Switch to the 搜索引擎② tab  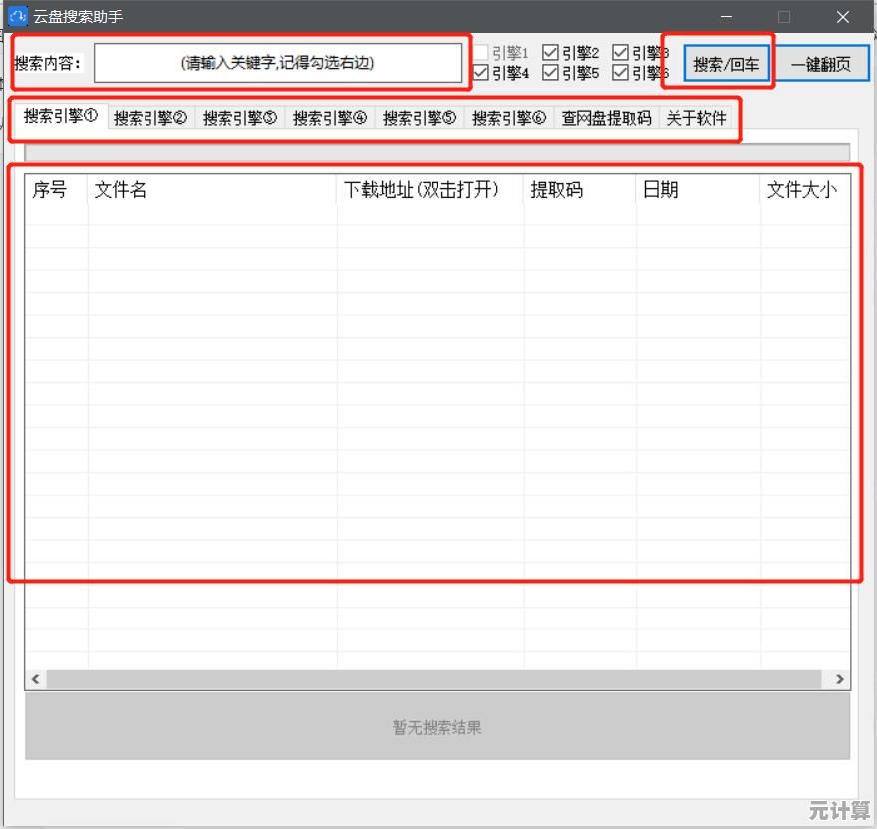149,117
